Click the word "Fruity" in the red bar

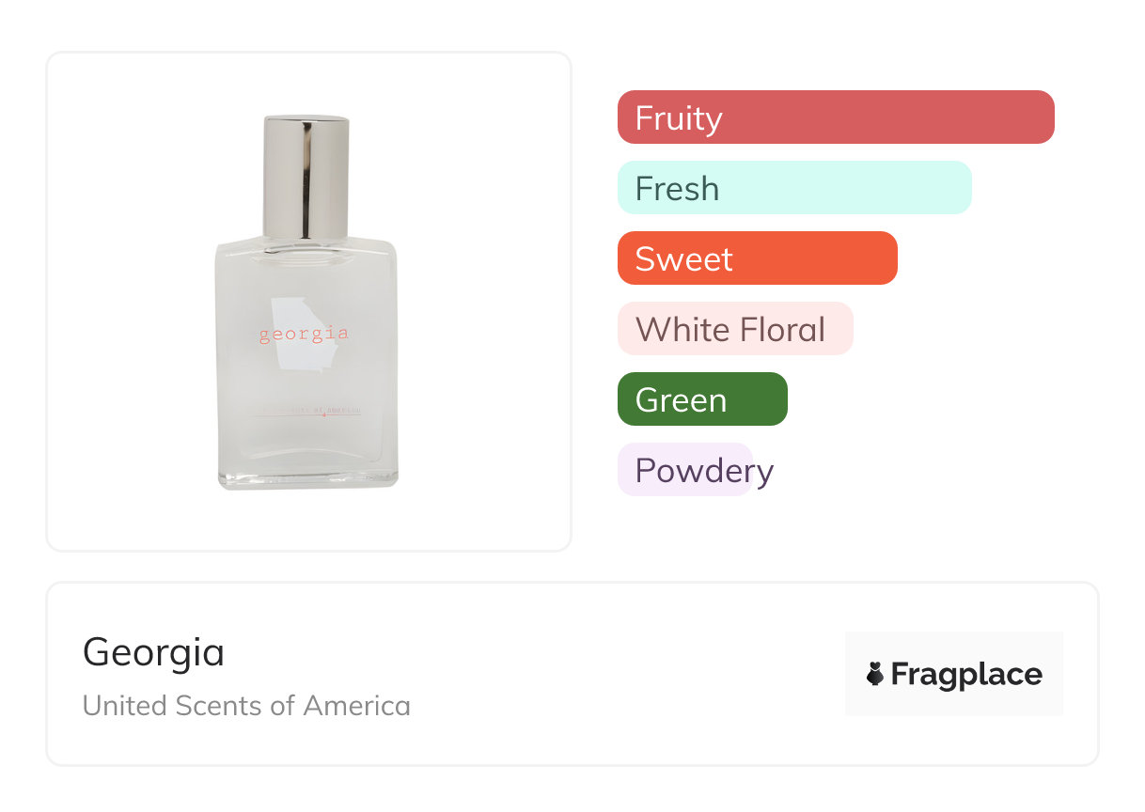[679, 118]
